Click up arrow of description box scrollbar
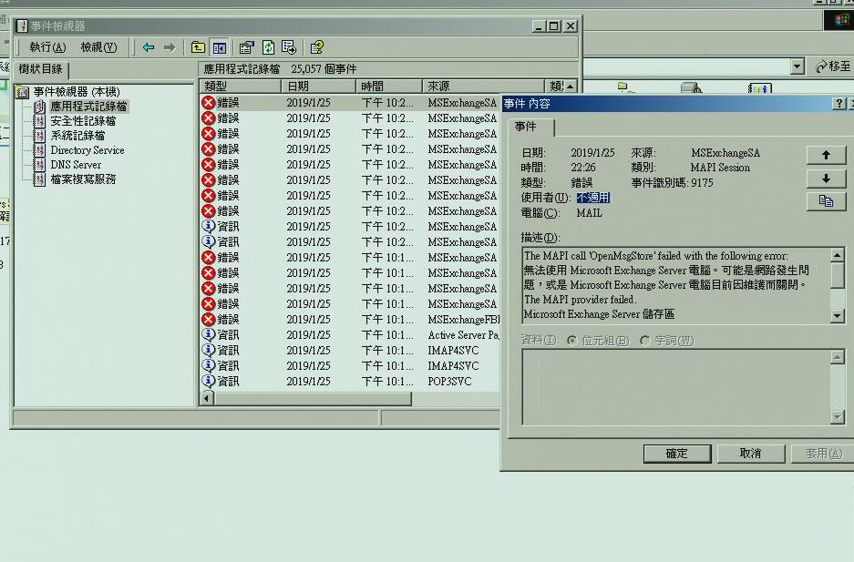The width and height of the screenshot is (854, 562). coord(838,255)
